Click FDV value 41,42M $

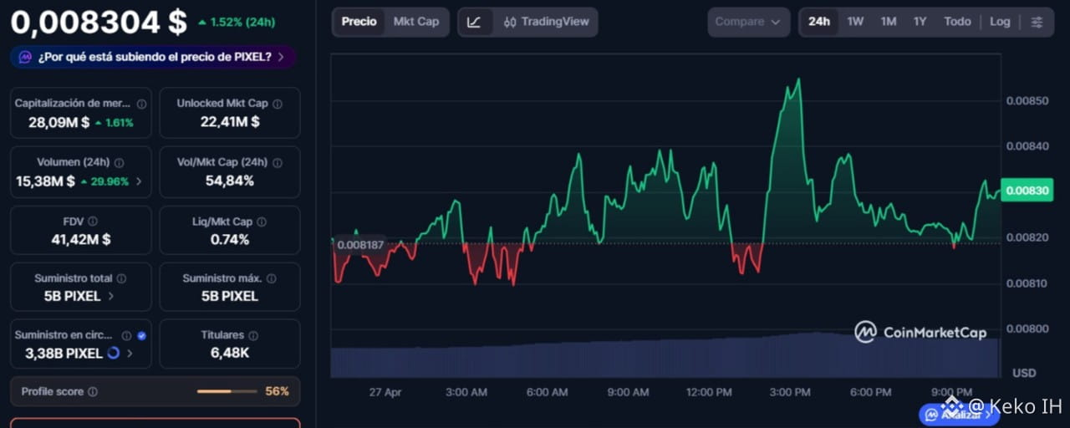pyautogui.click(x=81, y=240)
